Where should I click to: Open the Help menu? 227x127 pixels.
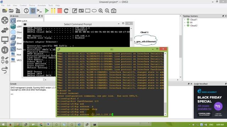57,5
